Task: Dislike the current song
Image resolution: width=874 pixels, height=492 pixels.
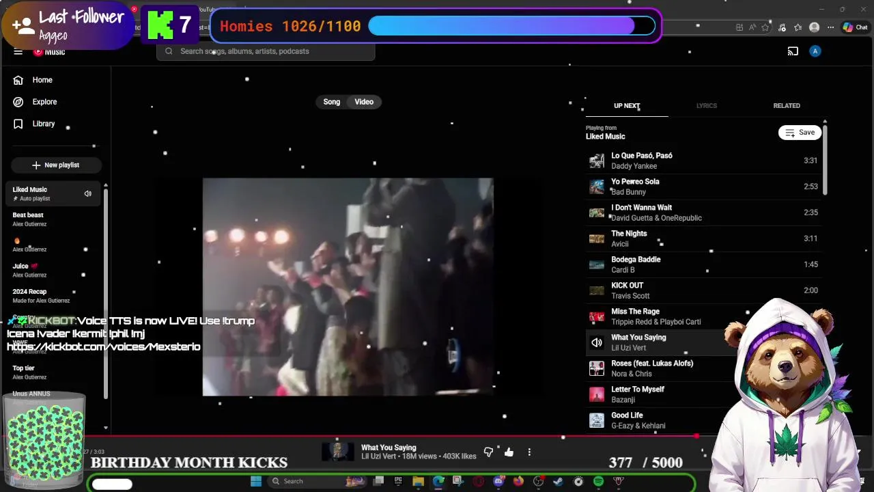Action: point(488,452)
